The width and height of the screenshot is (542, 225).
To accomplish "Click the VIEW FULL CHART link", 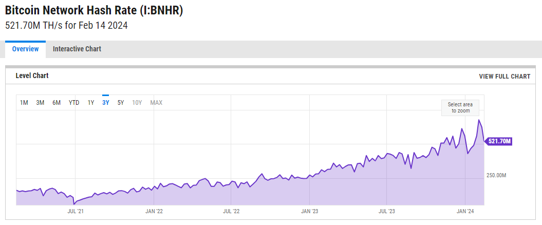I will (x=504, y=77).
